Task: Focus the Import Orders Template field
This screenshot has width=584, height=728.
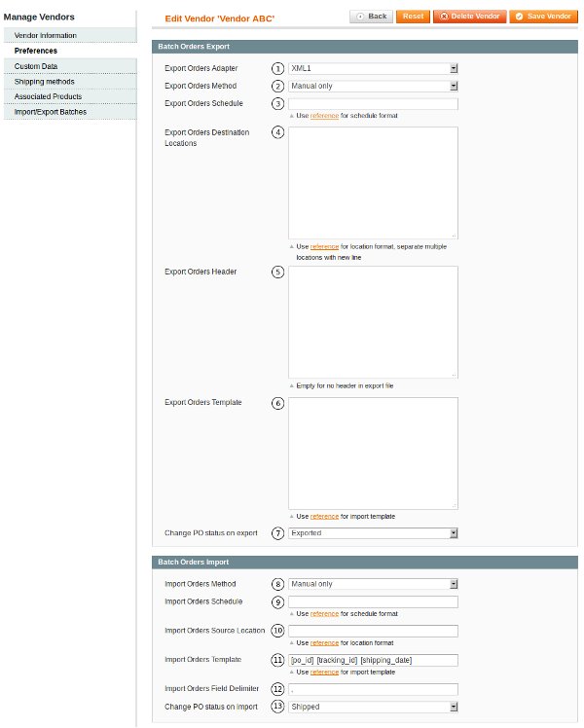Action: point(373,660)
